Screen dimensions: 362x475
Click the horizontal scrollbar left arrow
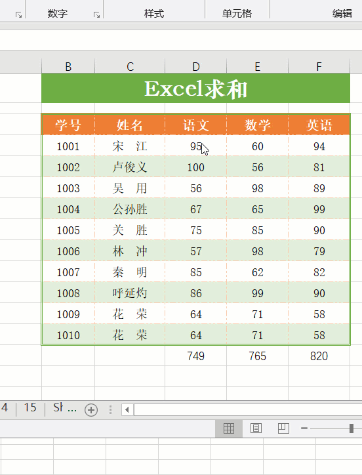pos(127,410)
